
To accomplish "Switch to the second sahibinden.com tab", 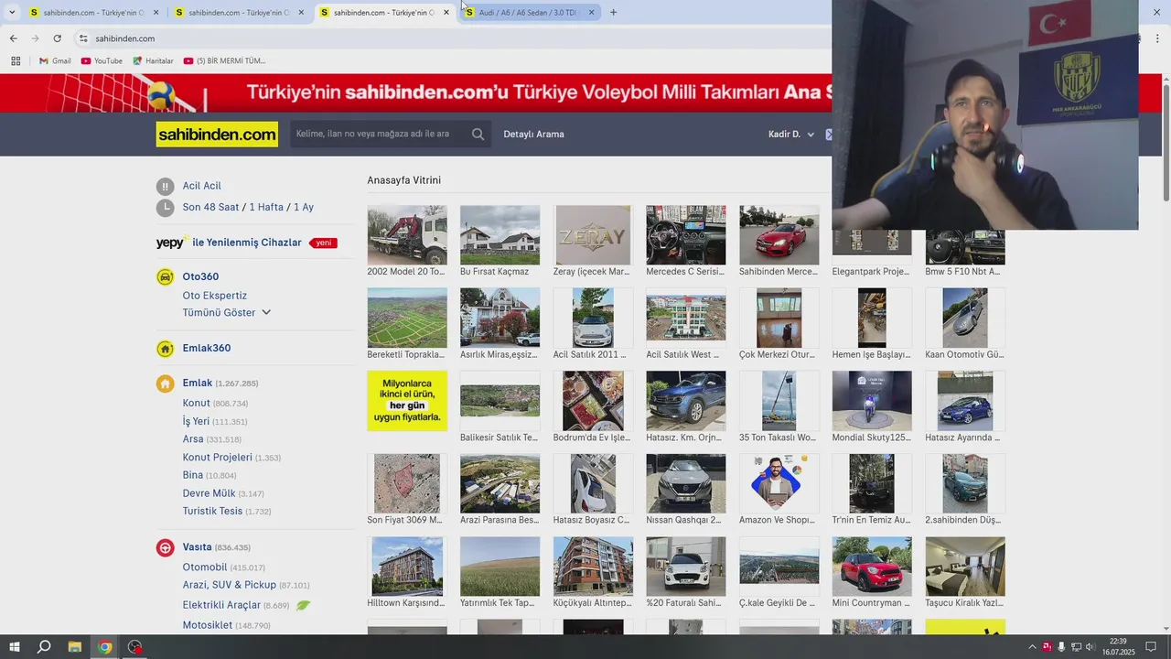I will click(238, 13).
